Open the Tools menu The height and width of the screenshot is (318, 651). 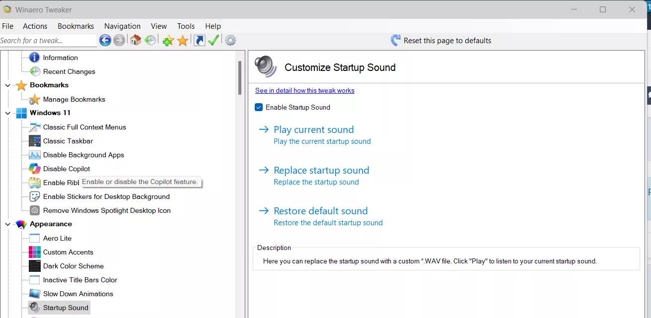(186, 26)
